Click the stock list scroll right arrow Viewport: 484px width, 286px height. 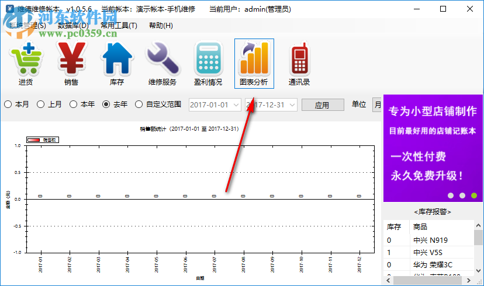tap(469, 280)
